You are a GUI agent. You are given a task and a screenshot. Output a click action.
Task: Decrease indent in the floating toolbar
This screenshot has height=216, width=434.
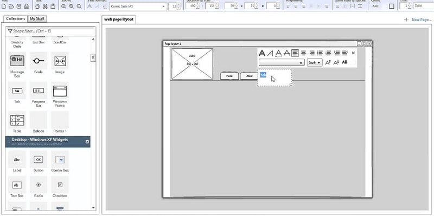click(345, 53)
